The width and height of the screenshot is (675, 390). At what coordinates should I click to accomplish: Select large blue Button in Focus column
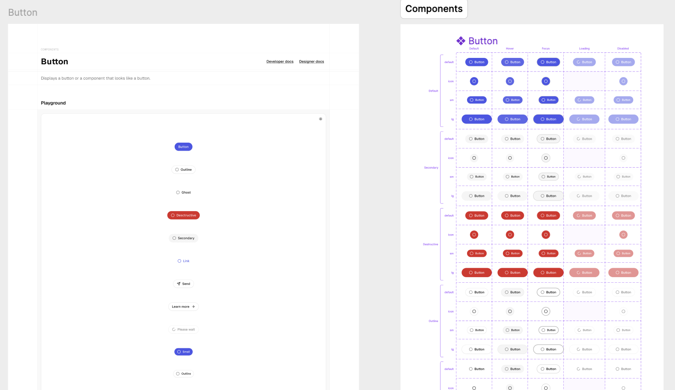coord(548,119)
